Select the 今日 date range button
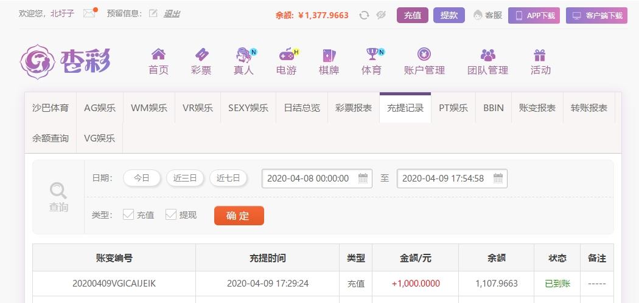 [142, 178]
